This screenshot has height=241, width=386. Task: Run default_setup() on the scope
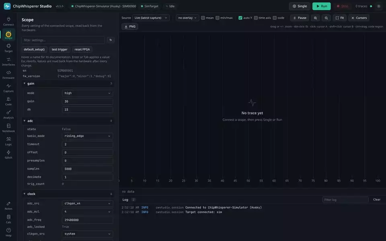(x=34, y=49)
